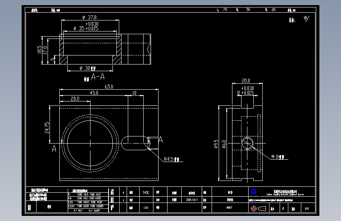This screenshot has height=221, width=341.
Task: Click the 2021/11/11 date cell
Action: (x=192, y=200)
